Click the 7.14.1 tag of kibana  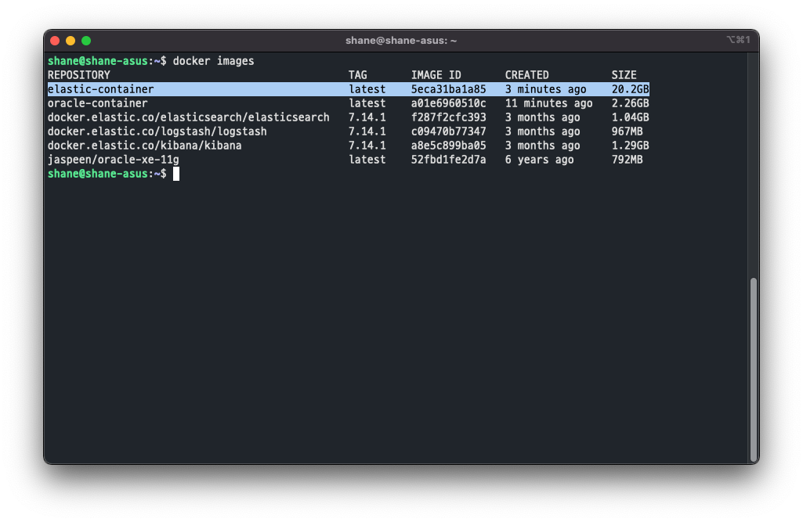pos(367,146)
